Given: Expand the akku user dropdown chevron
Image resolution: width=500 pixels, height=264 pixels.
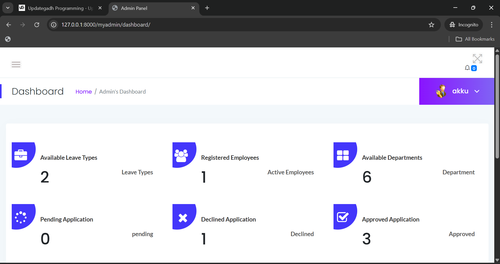Looking at the screenshot, I should point(477,91).
